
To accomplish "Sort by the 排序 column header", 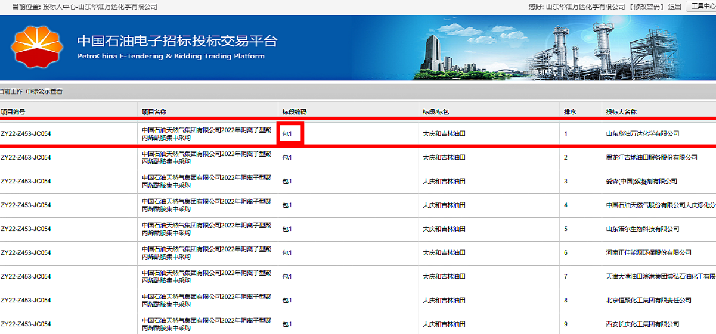I will (x=570, y=111).
